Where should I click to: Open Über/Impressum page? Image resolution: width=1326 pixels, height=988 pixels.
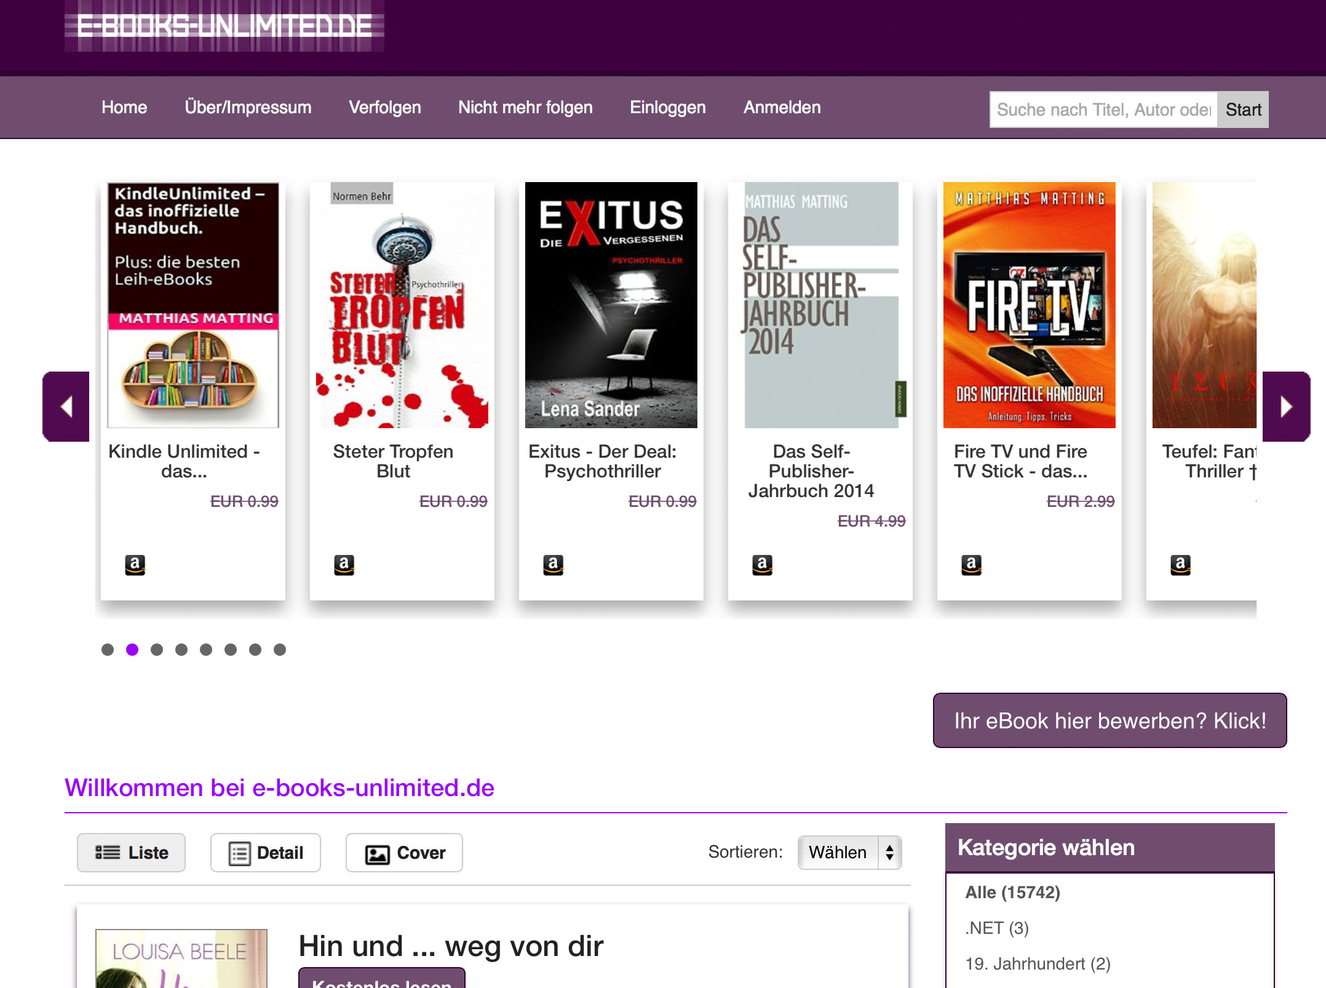tap(248, 108)
